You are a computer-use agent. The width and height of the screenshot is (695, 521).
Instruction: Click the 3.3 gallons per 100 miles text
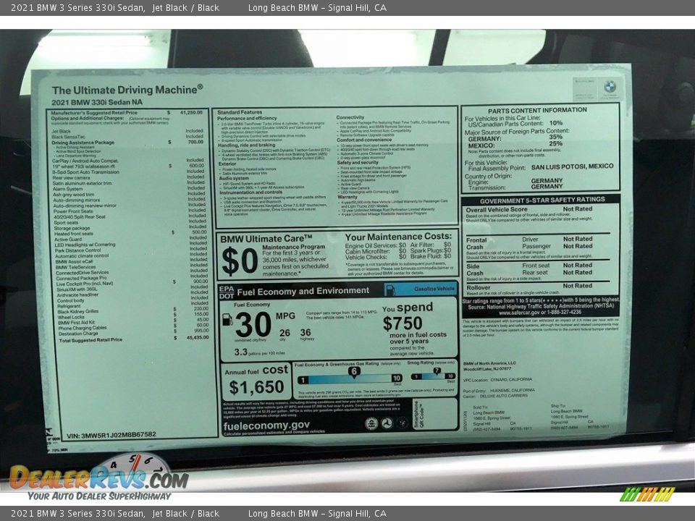(259, 352)
